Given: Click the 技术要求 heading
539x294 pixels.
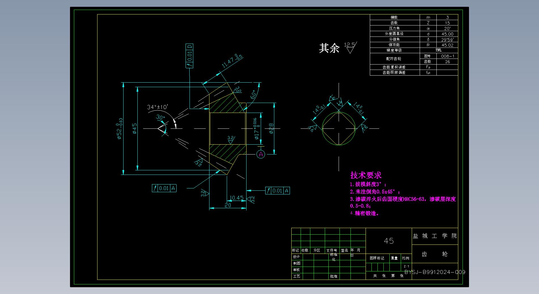Looking at the screenshot, I should tap(366, 175).
